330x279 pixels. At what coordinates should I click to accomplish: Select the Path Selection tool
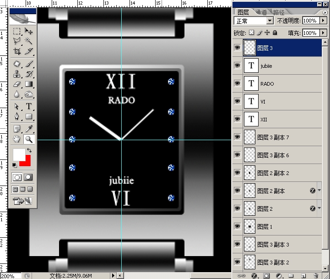point(17,106)
